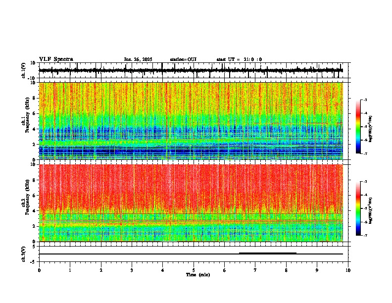The image size is (392, 303).
Task: Click the '-3' label on ch.2 color scale
Action: tap(365, 182)
